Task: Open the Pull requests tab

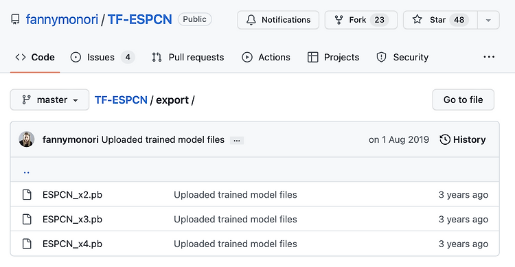Action: 188,57
